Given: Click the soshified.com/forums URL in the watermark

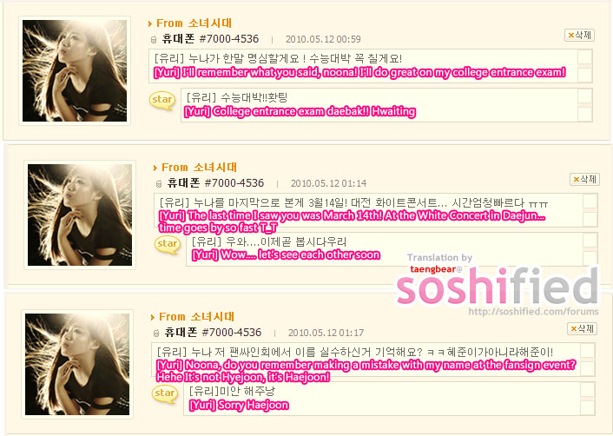Looking at the screenshot, I should (533, 312).
